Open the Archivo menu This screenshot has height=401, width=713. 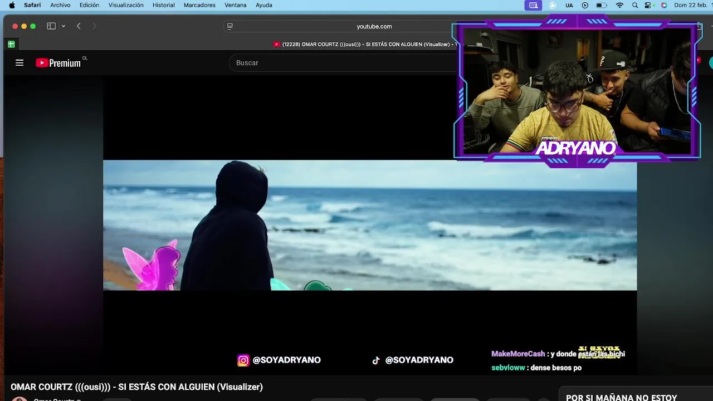click(60, 5)
